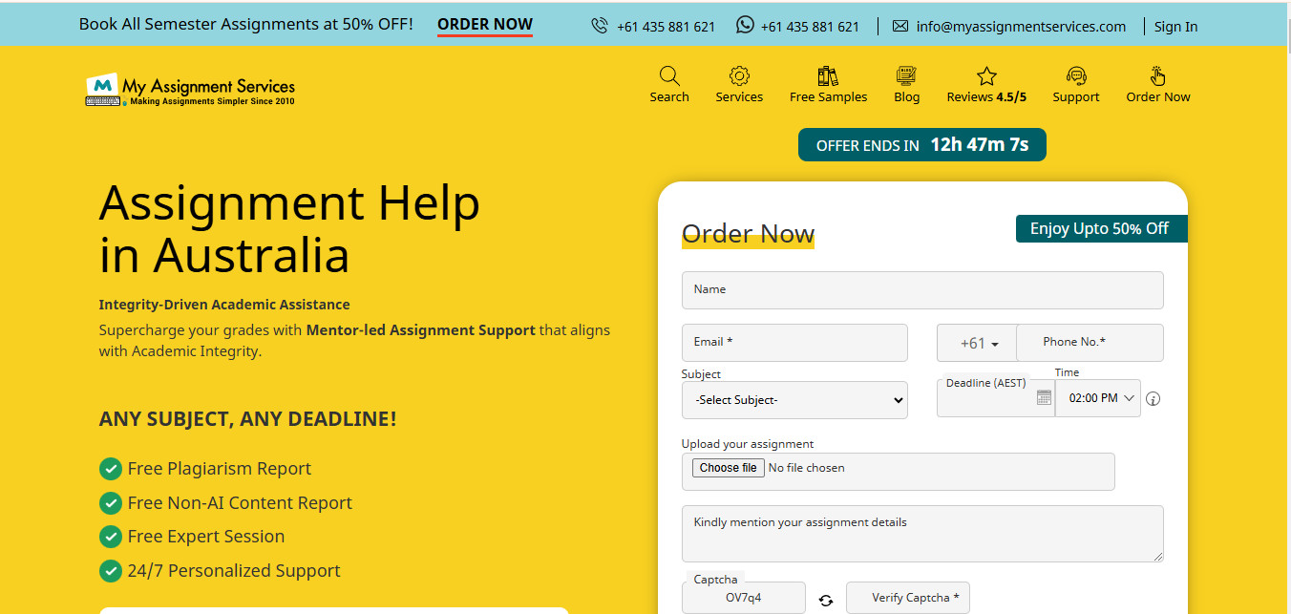Click the Support headset icon
The image size is (1291, 614).
tap(1076, 76)
